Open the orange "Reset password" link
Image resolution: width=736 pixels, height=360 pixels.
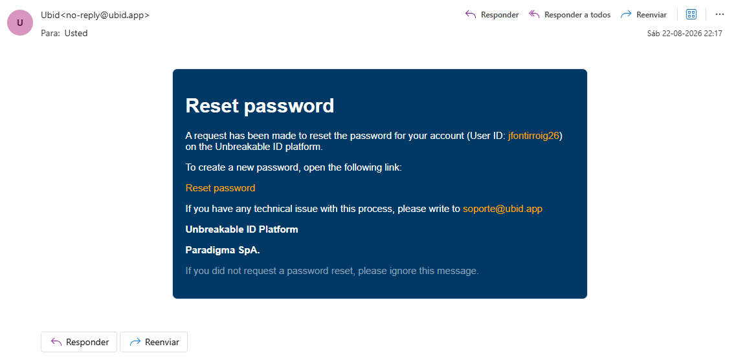point(221,188)
